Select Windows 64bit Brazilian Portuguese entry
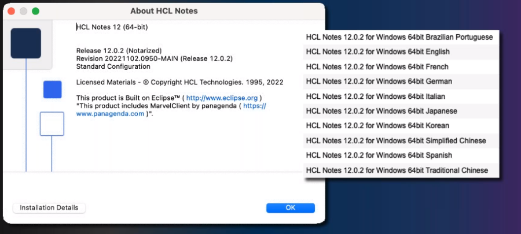521x234 pixels. [401, 37]
